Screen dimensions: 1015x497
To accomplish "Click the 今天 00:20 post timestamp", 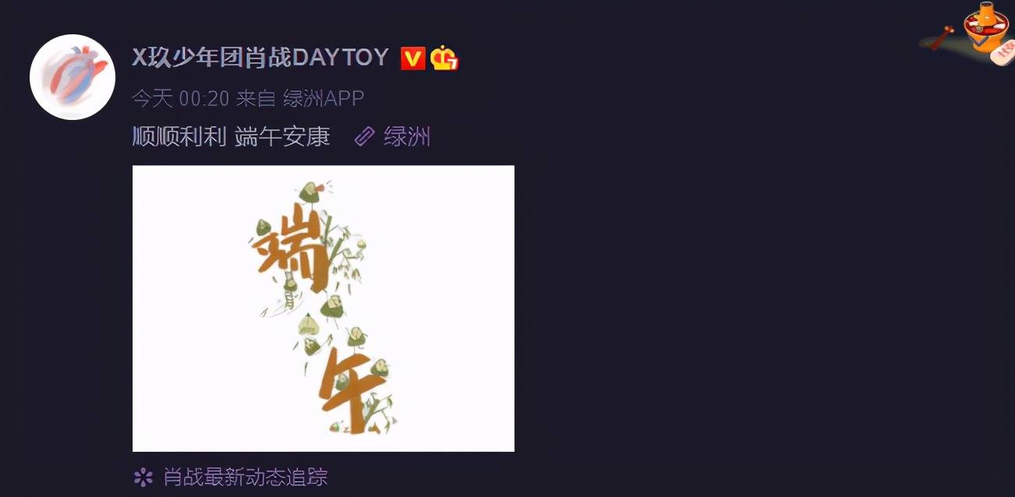I will coord(181,98).
